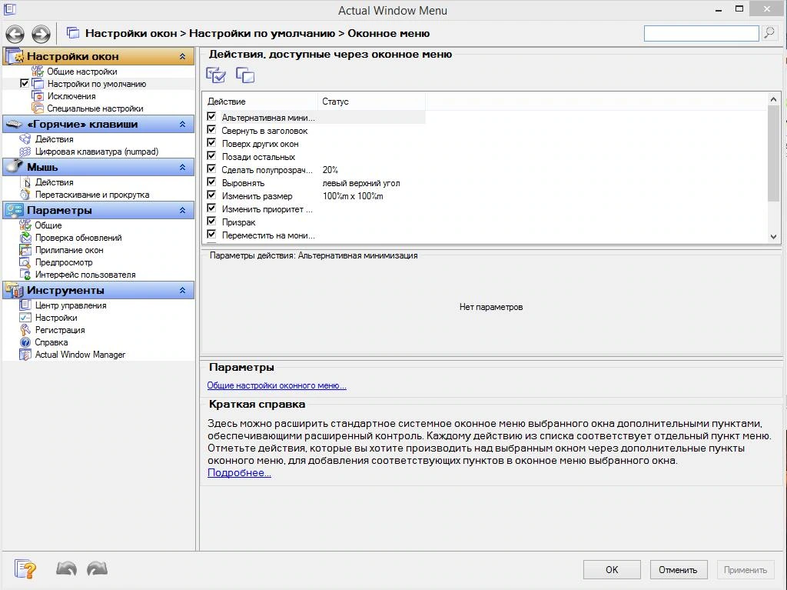Image resolution: width=787 pixels, height=590 pixels.
Task: Open context help icon at bottom left
Action: click(x=25, y=569)
